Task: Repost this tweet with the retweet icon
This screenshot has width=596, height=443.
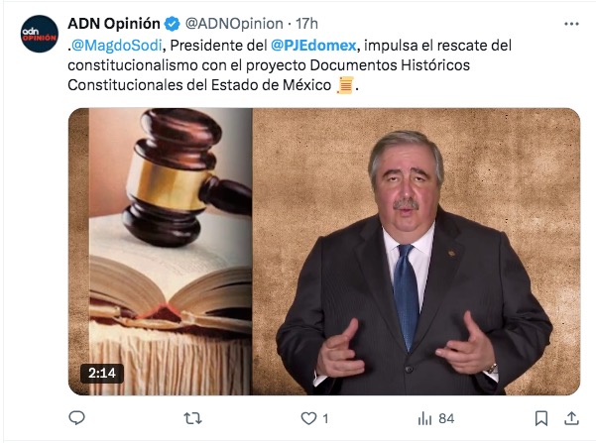Action: tap(192, 418)
